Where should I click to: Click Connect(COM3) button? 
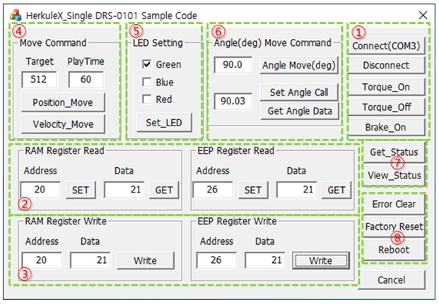pos(386,46)
